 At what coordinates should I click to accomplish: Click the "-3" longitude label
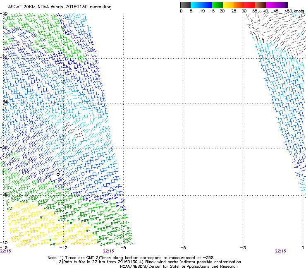243,248
